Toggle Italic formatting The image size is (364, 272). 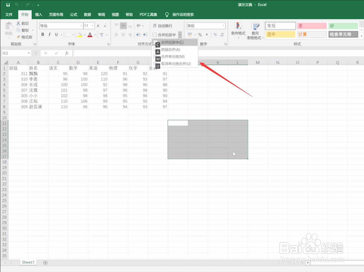(49, 34)
